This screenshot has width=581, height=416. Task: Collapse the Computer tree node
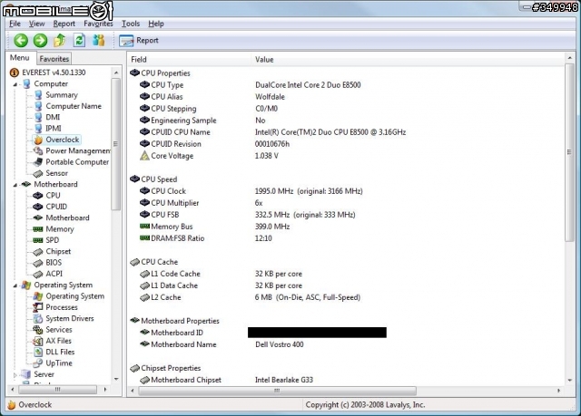(15, 84)
